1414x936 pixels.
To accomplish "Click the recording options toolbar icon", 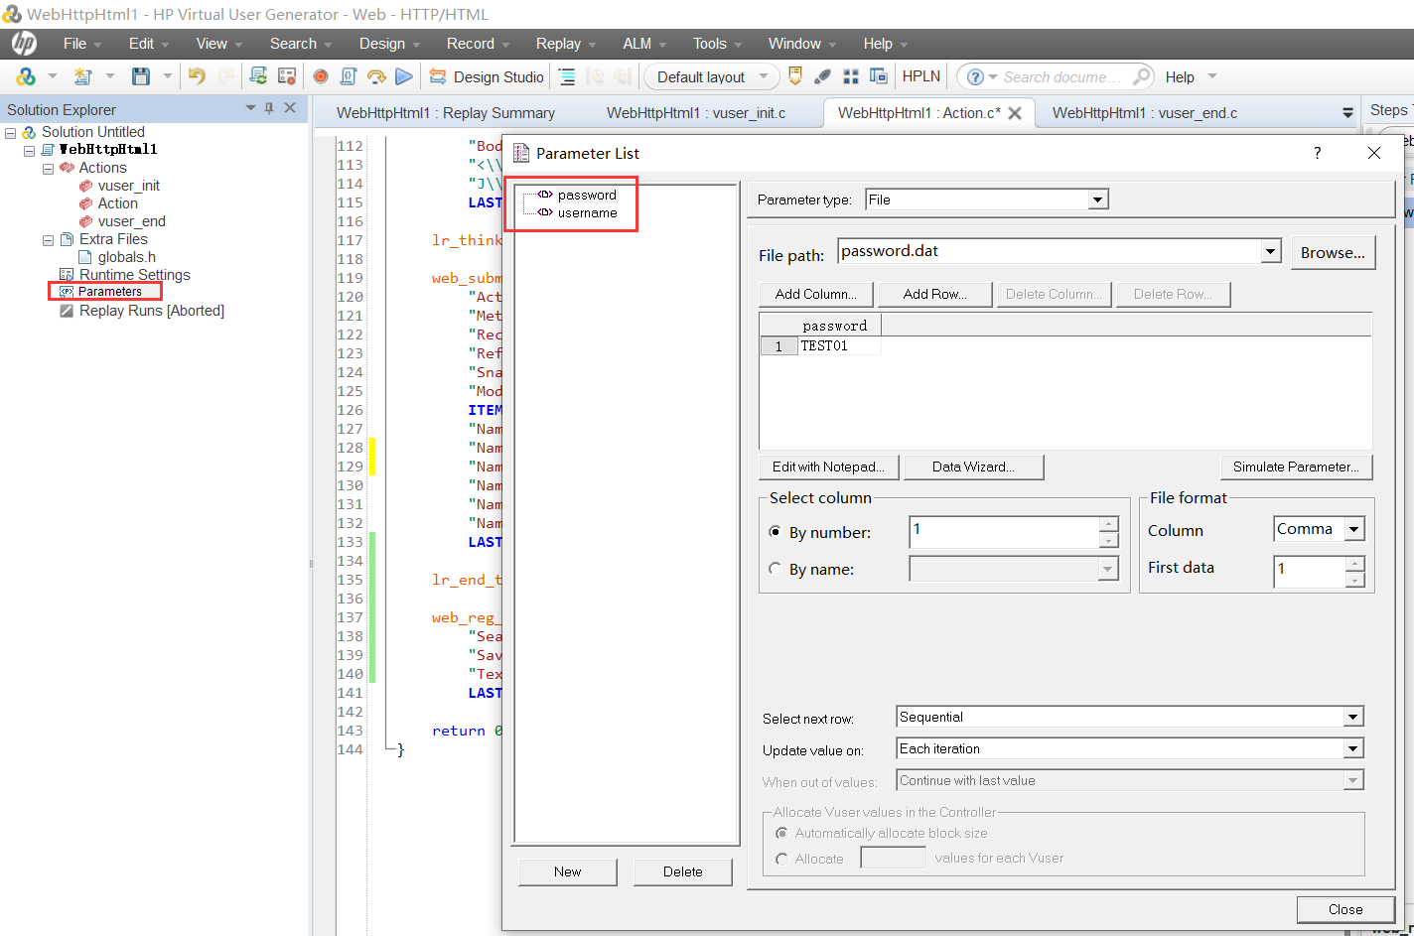I will (x=287, y=76).
